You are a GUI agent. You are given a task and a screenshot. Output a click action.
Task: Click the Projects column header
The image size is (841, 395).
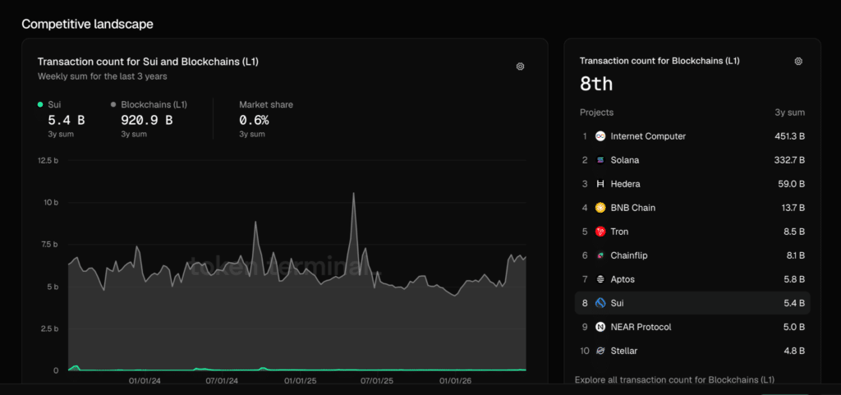(x=596, y=113)
